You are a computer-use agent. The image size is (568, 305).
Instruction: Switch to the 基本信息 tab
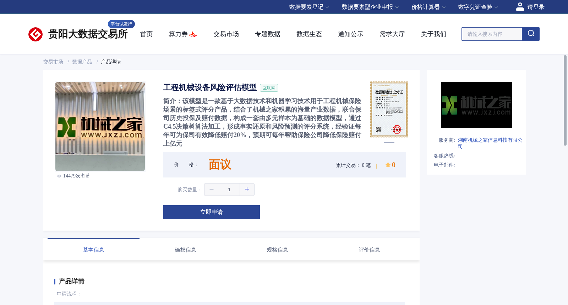pos(93,250)
